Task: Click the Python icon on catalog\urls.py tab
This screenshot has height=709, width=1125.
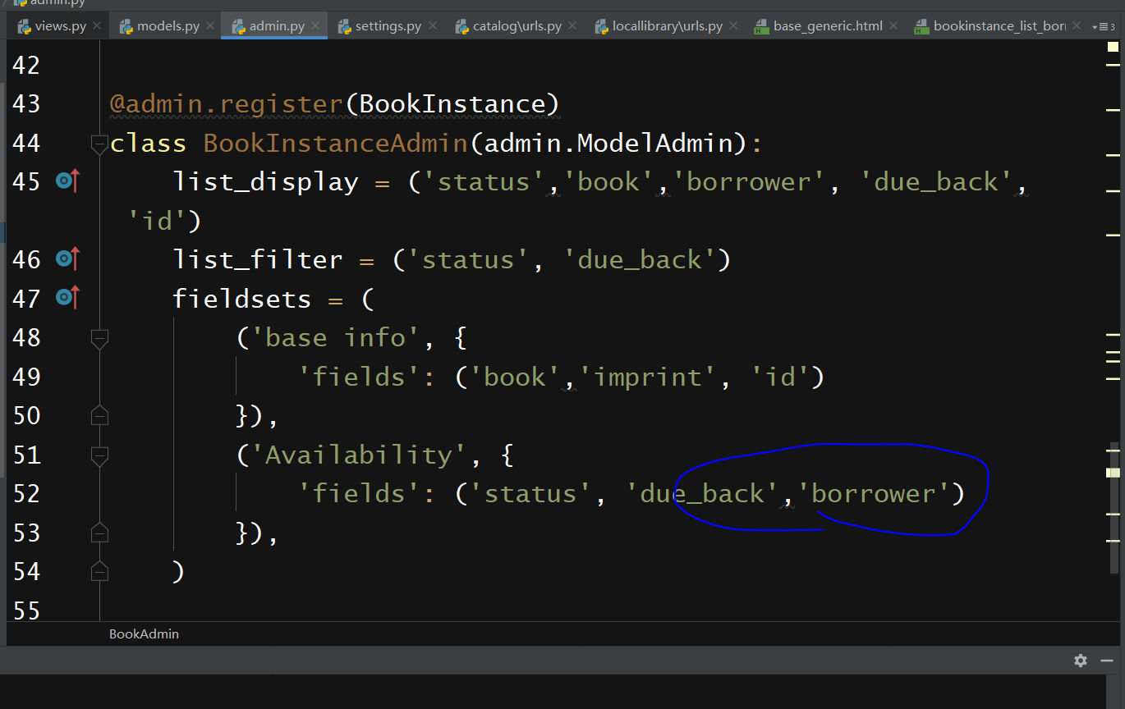Action: point(462,26)
